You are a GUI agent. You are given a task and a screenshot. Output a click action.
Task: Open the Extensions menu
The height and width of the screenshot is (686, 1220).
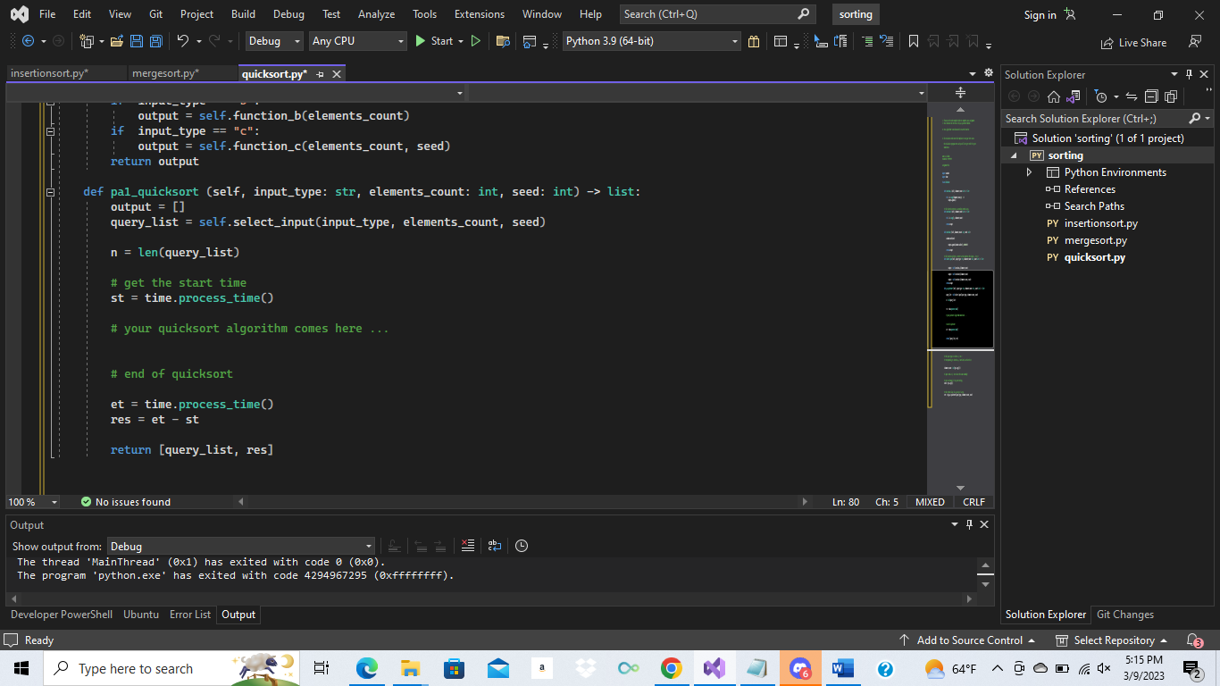(x=480, y=14)
